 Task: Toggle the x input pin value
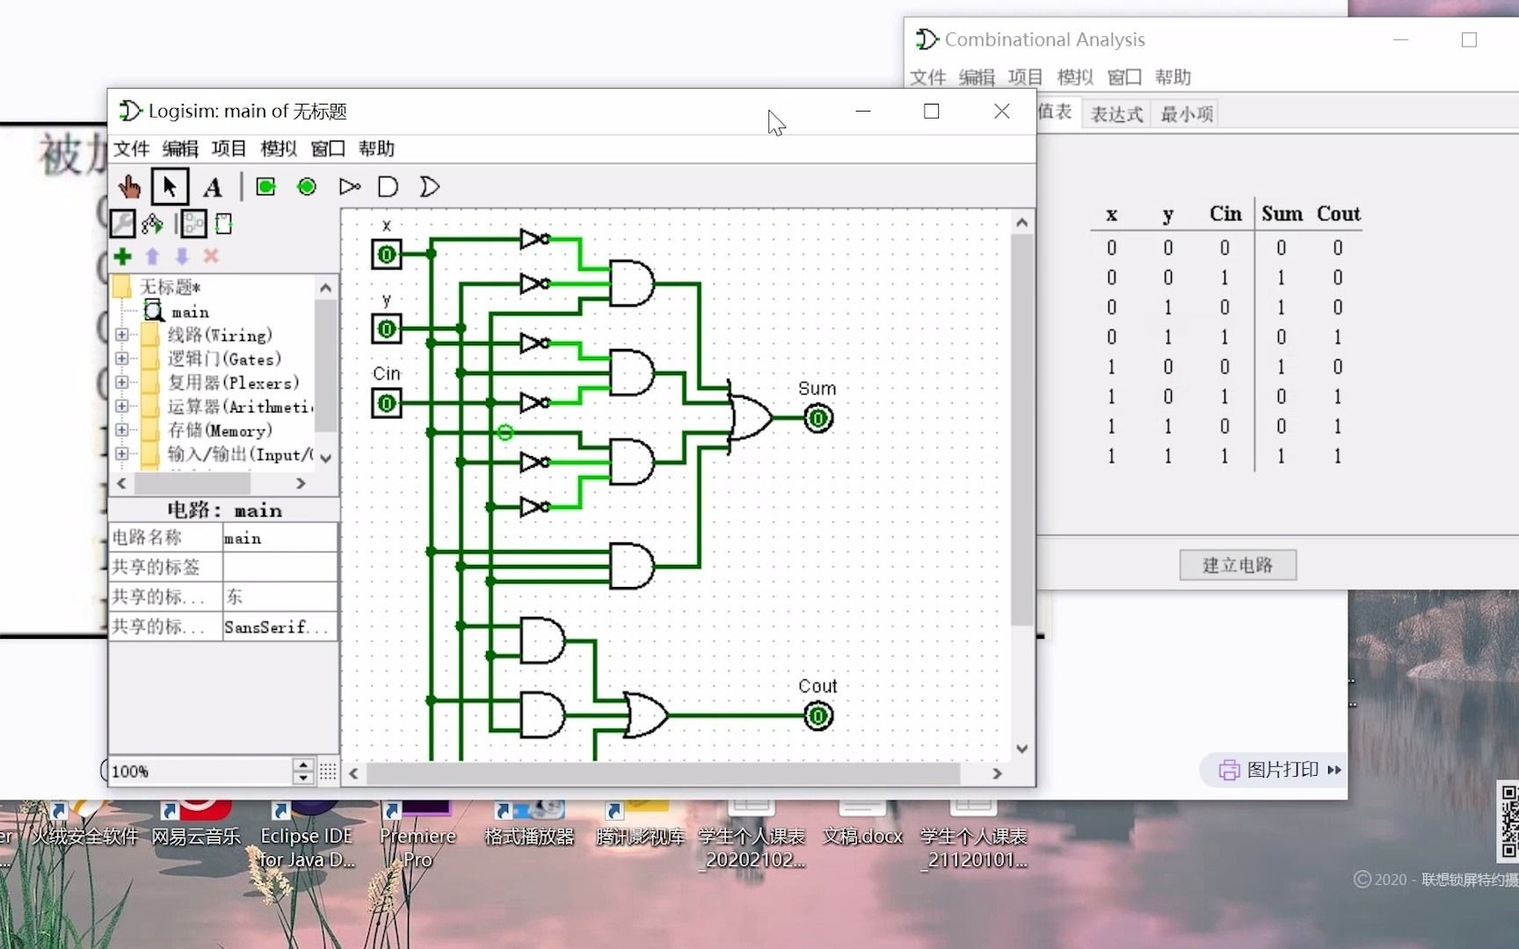tap(386, 254)
